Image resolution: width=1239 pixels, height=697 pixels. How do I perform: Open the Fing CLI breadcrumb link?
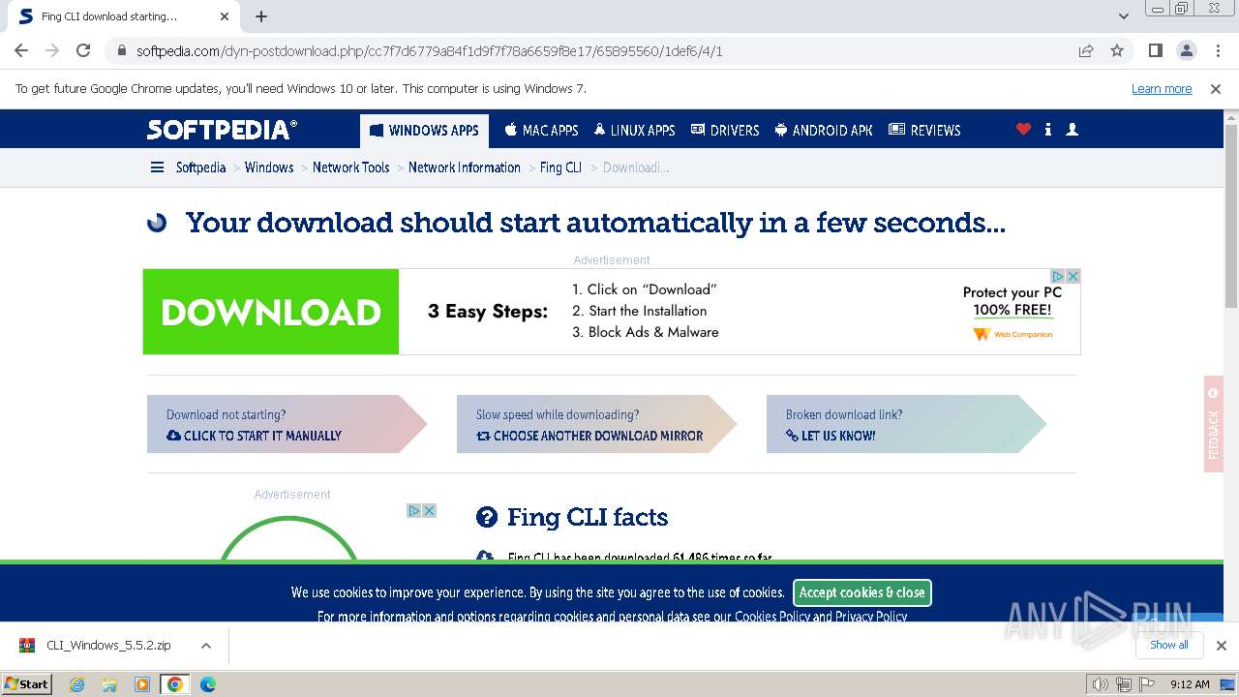(560, 167)
